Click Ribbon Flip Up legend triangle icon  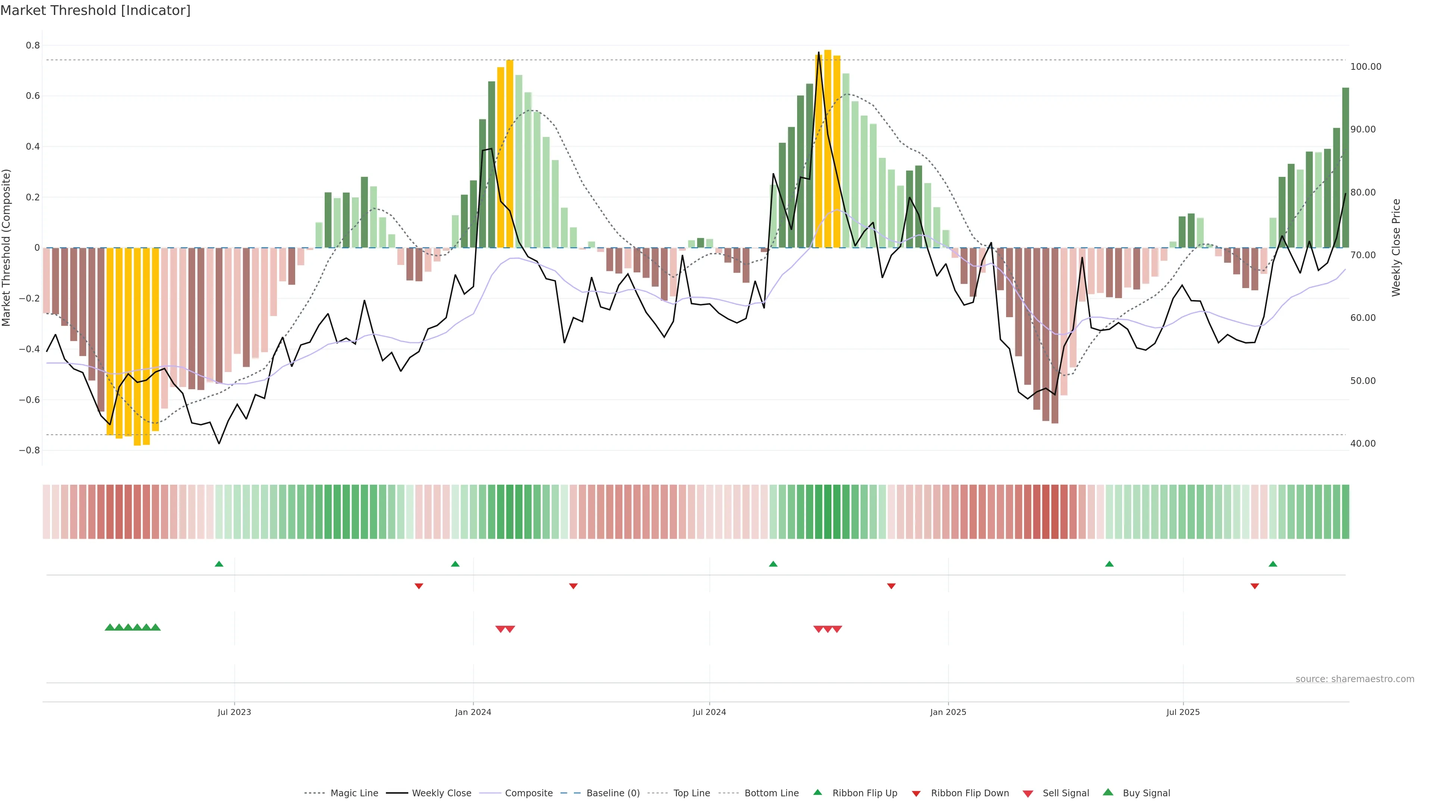click(x=818, y=793)
